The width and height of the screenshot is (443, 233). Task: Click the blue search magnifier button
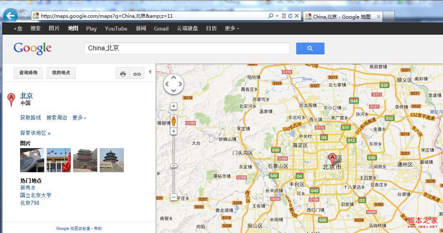(x=310, y=48)
